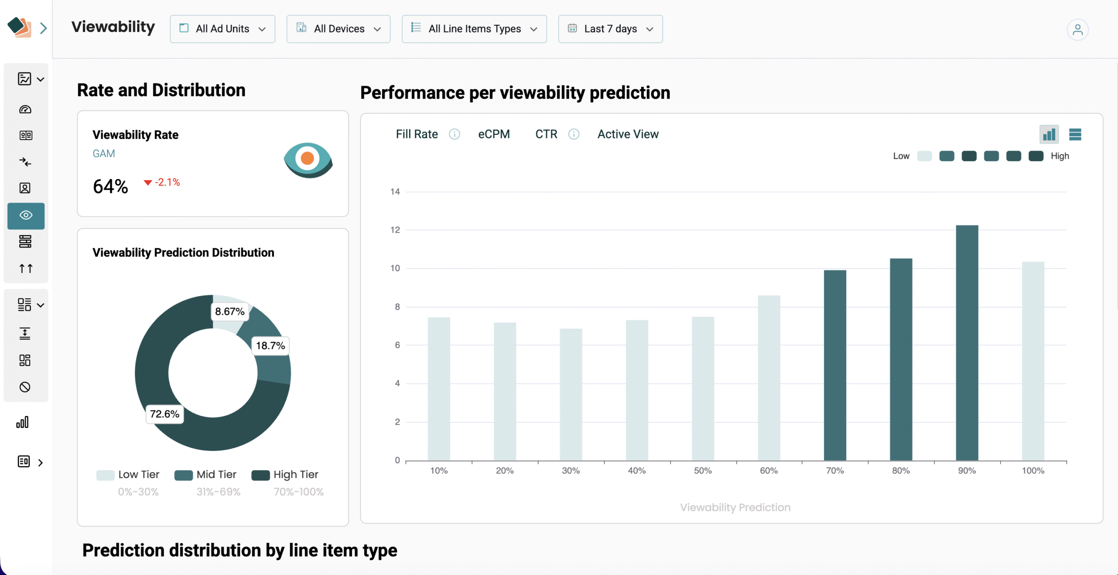Switch to bar chart view
The width and height of the screenshot is (1118, 575).
coord(1049,134)
